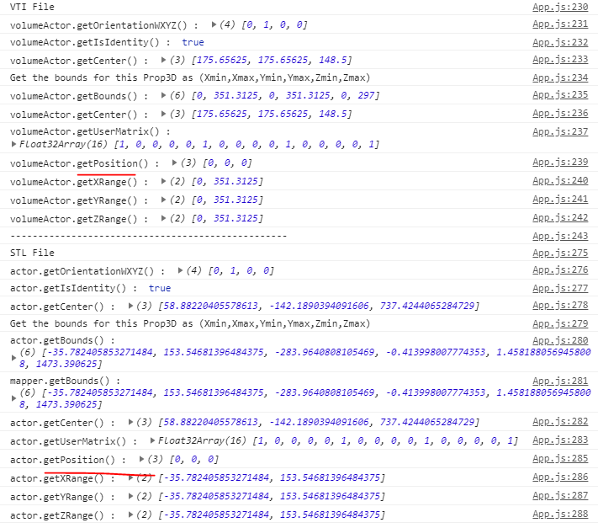Expand actor.getPosition() array triangle
The height and width of the screenshot is (528, 598).
(x=141, y=459)
